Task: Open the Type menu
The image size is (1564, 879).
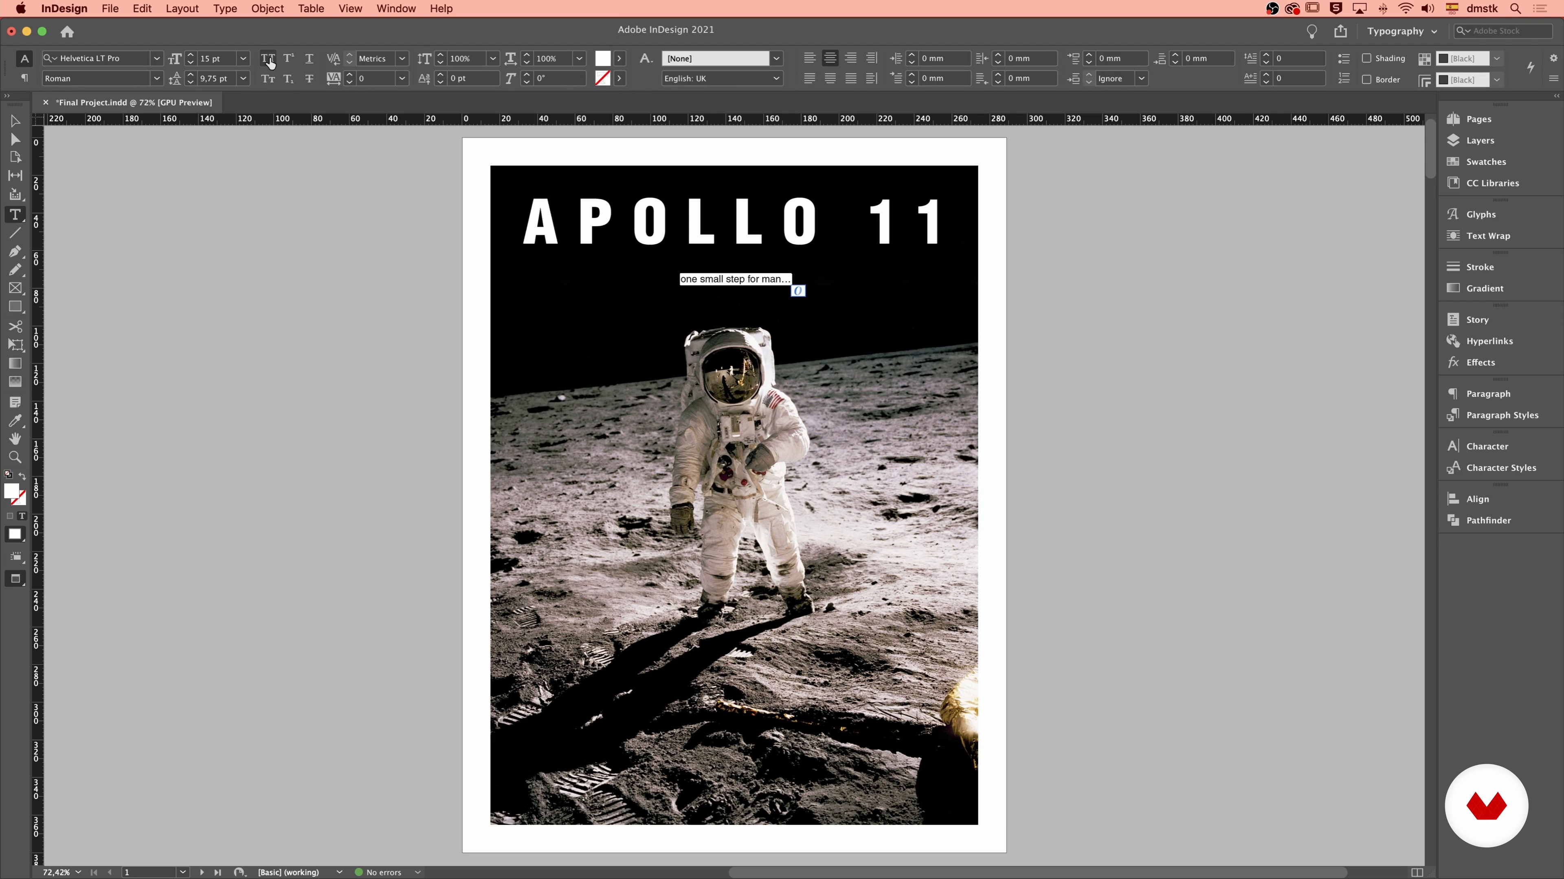Action: (225, 9)
